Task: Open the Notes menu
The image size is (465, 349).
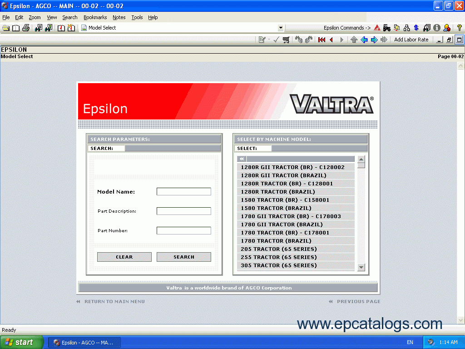Action: 119,17
